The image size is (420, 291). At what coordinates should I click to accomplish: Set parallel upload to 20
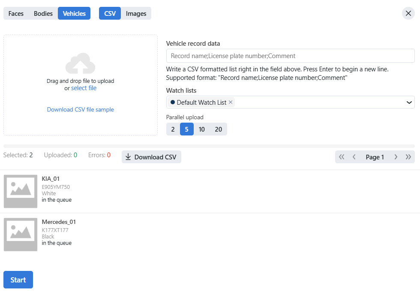coord(218,129)
